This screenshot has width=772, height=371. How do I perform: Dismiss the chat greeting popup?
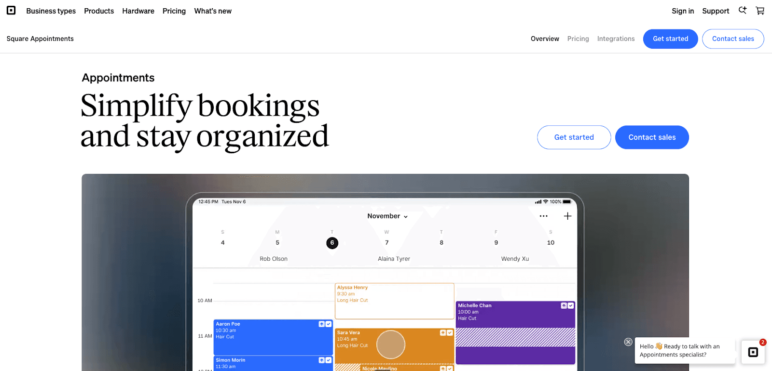[x=628, y=342]
